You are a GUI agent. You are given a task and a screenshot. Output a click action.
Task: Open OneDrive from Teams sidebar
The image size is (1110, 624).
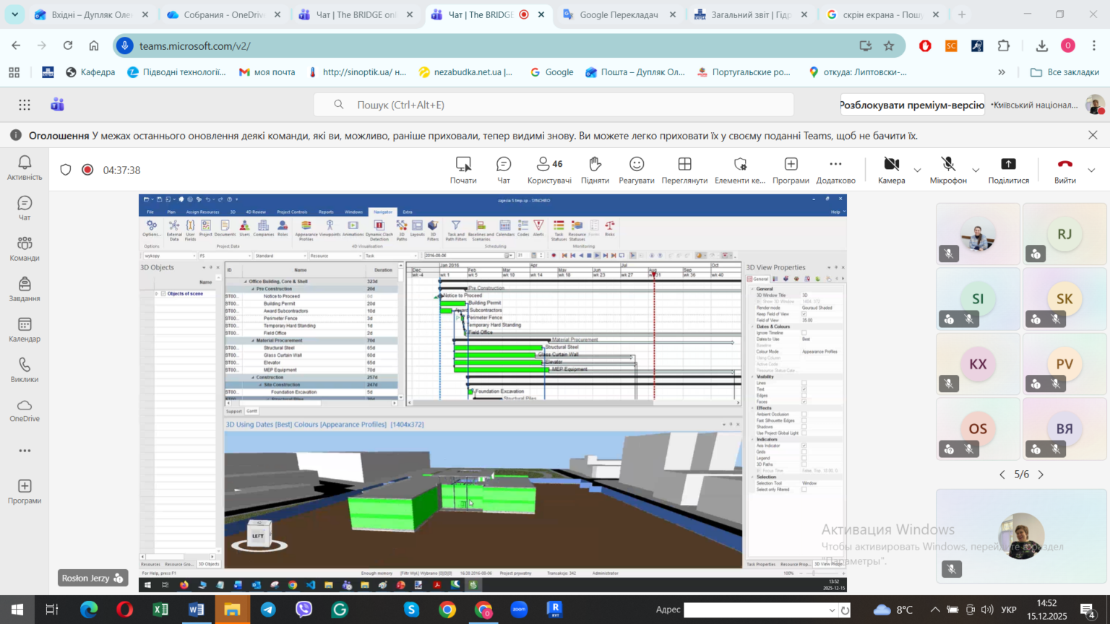click(x=25, y=410)
